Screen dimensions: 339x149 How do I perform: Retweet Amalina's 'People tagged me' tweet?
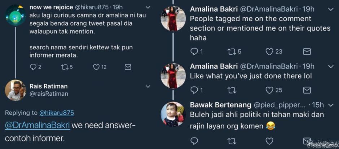(x=232, y=52)
